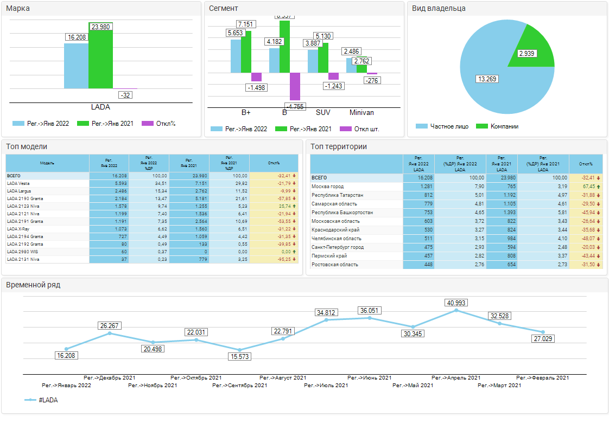
Task: Click the purple negative bar for segment B
Action: (295, 86)
